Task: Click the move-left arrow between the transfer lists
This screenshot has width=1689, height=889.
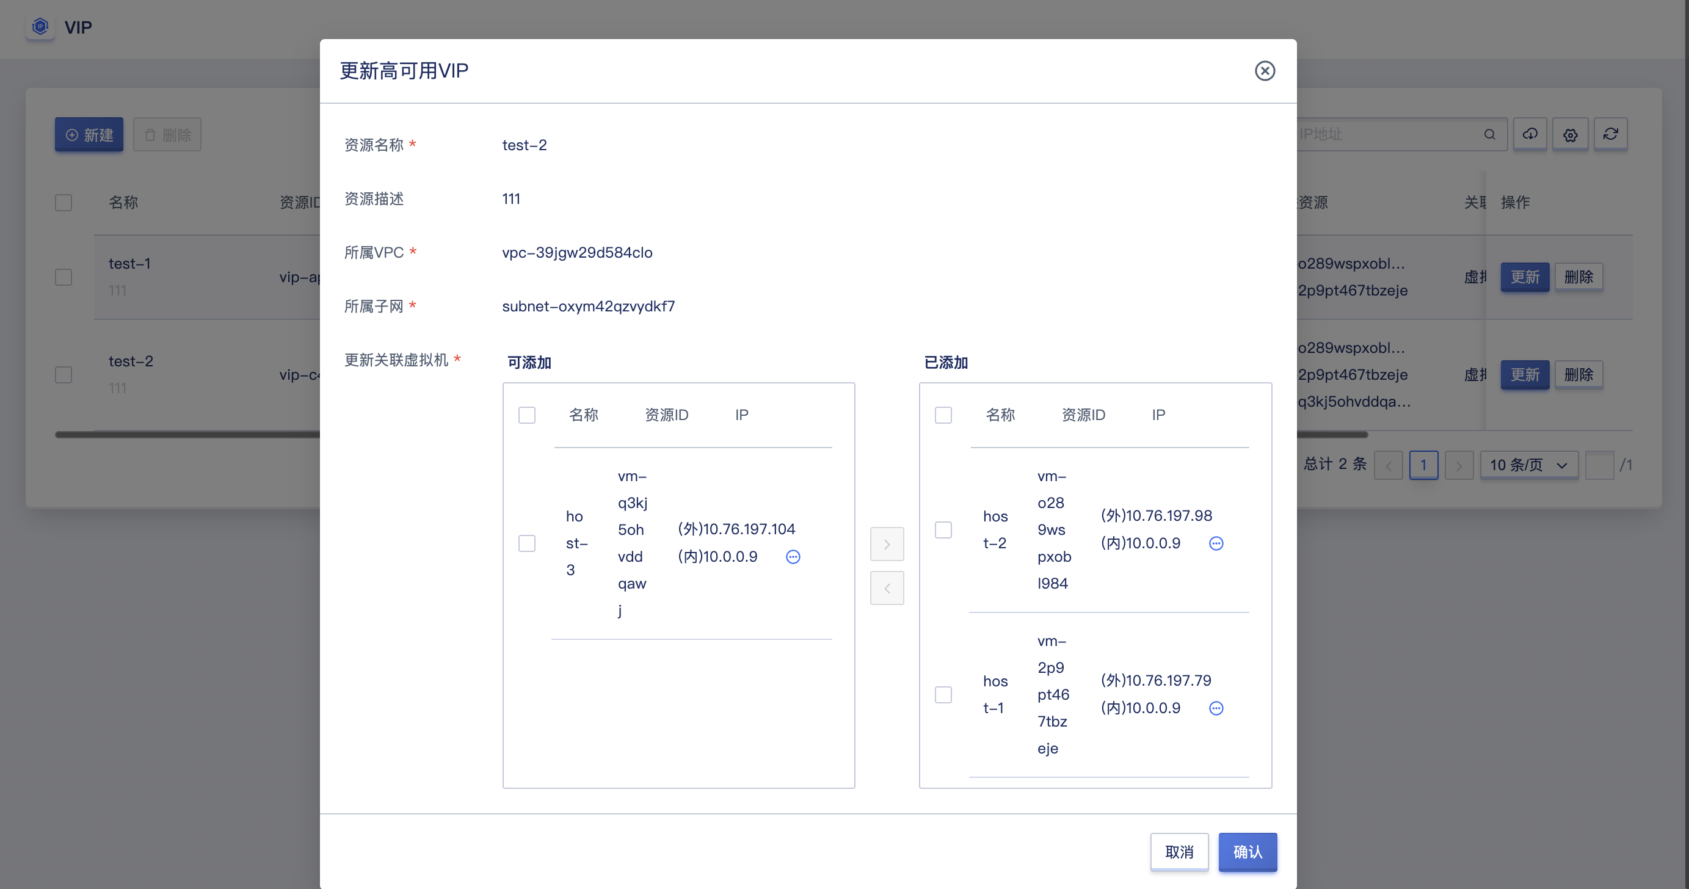Action: click(887, 588)
